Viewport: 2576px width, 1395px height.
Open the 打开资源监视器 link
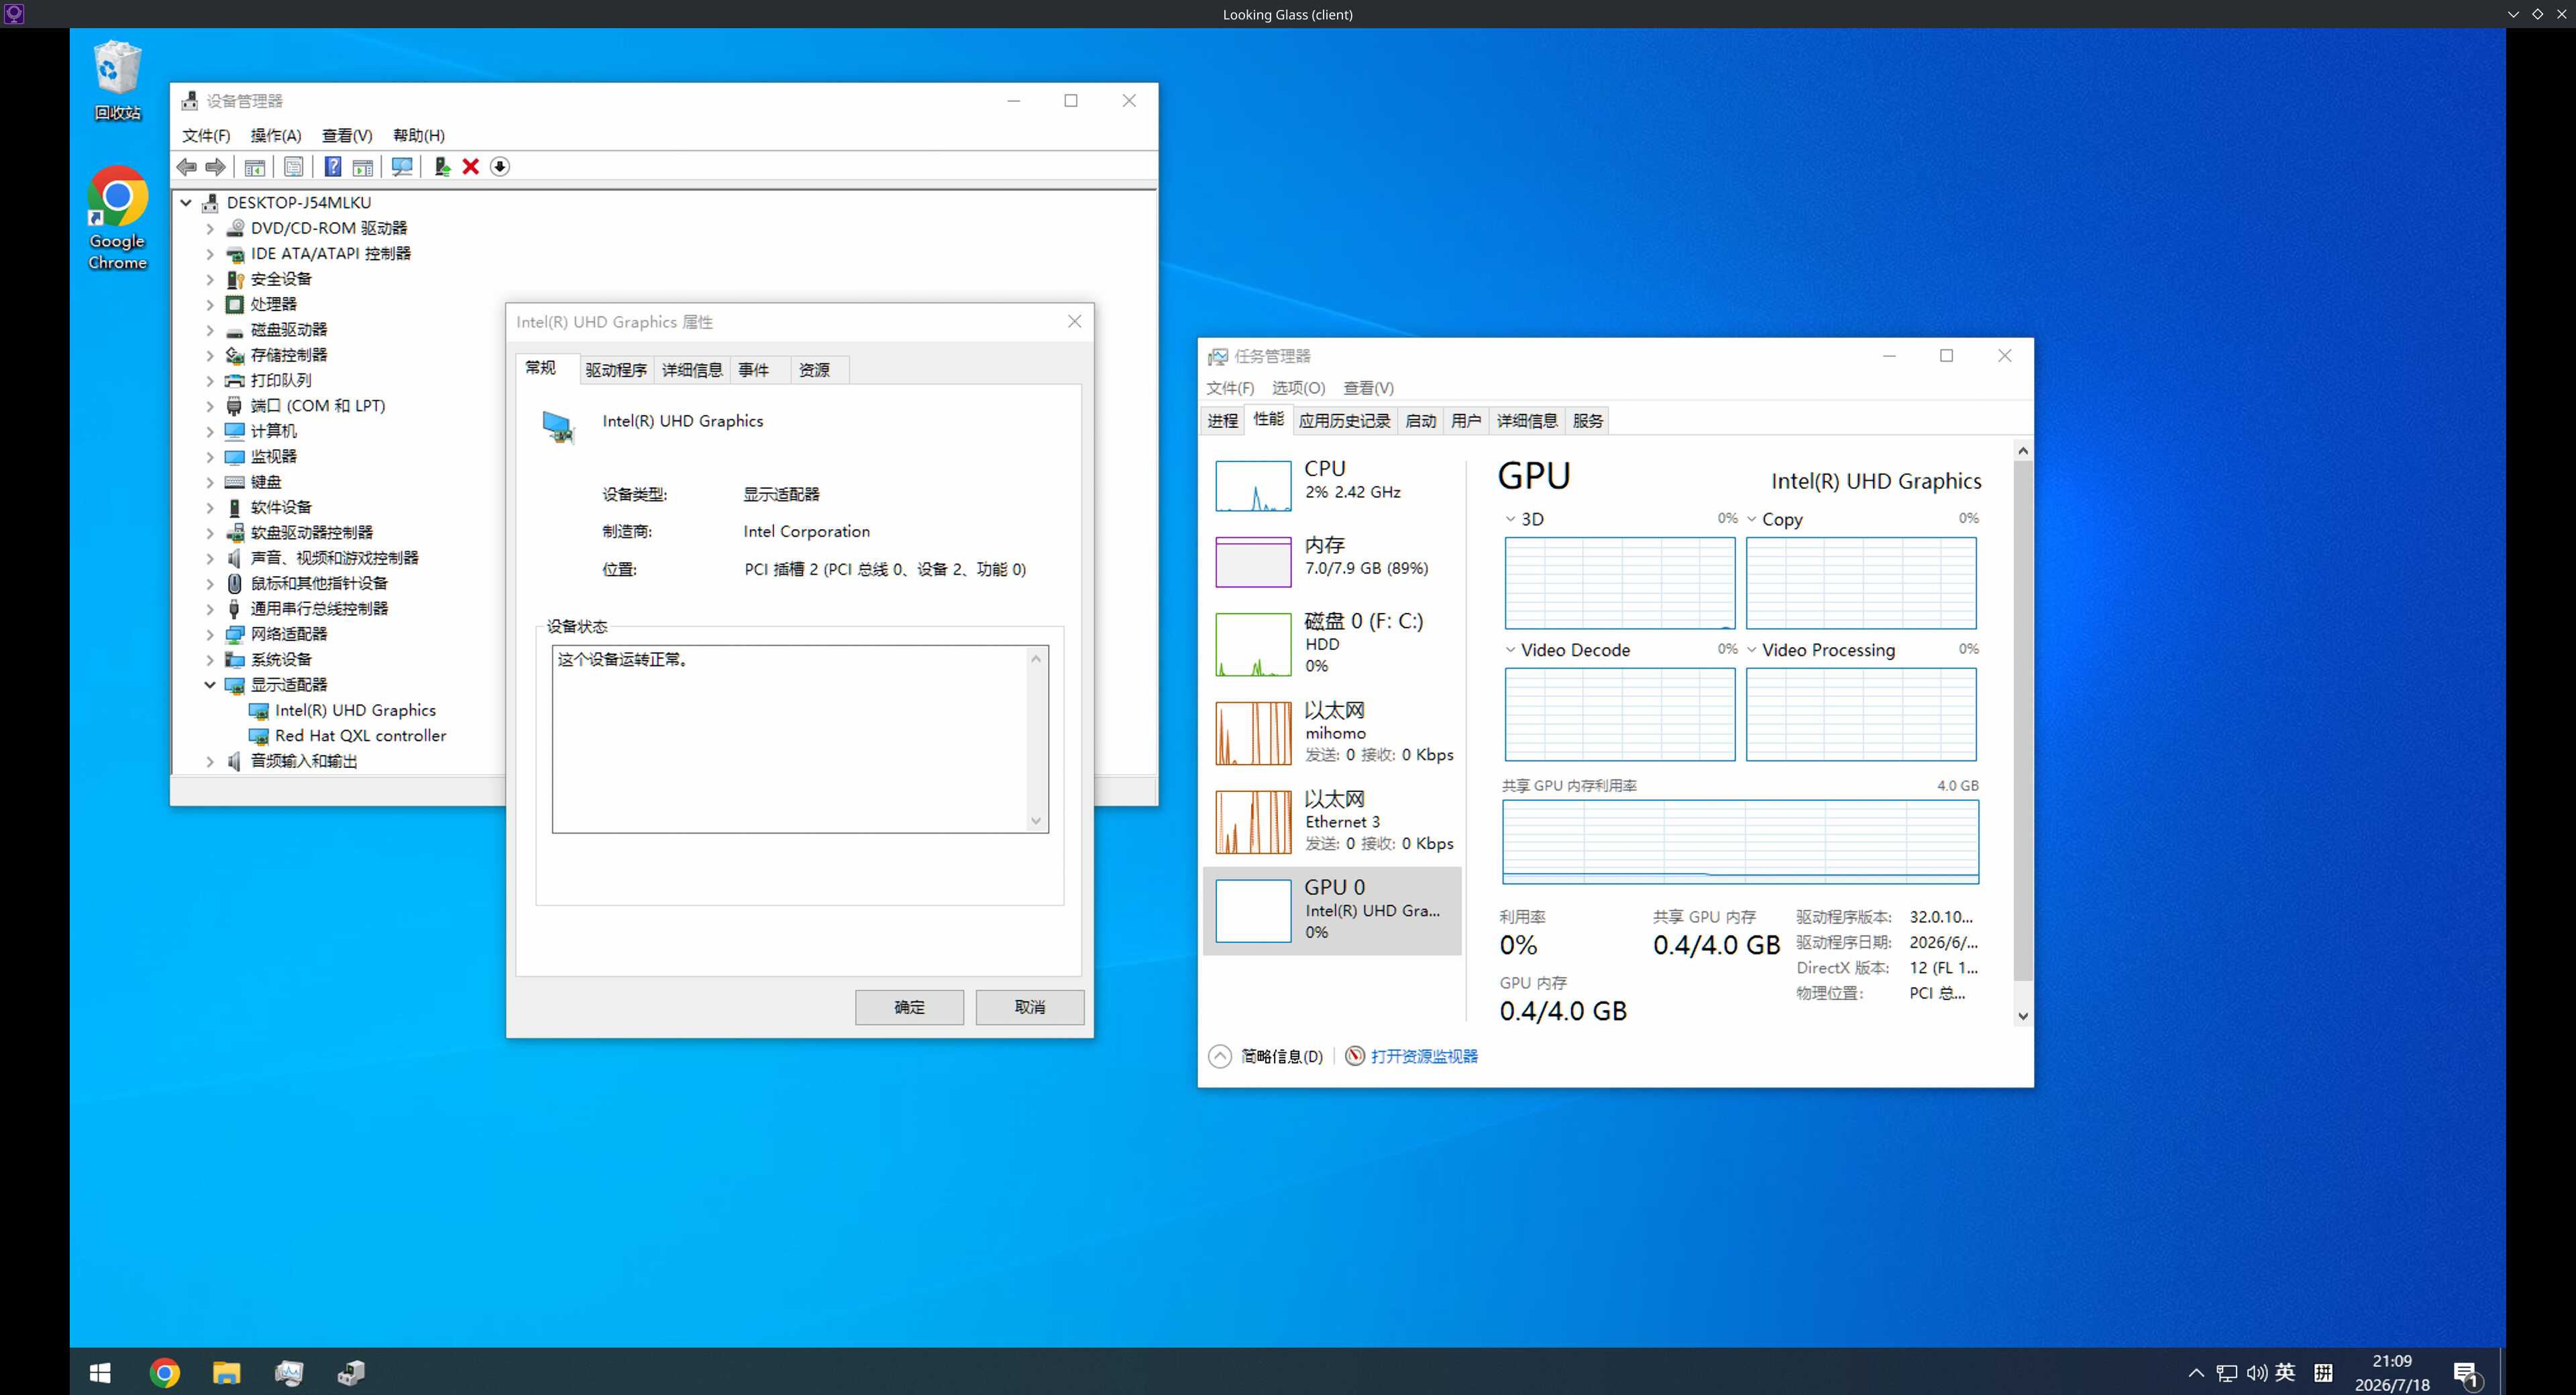pos(1424,1056)
